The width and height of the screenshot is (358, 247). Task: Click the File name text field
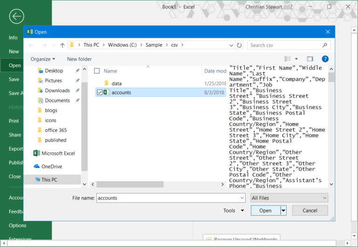[x=168, y=198]
